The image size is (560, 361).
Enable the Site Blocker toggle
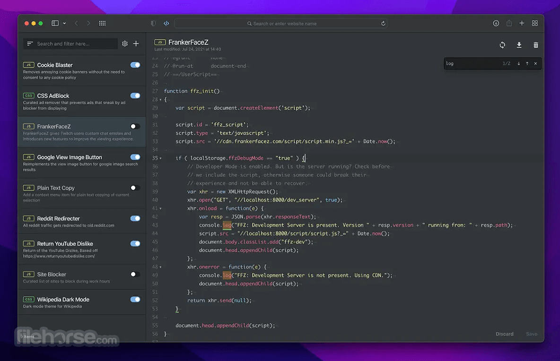point(135,275)
